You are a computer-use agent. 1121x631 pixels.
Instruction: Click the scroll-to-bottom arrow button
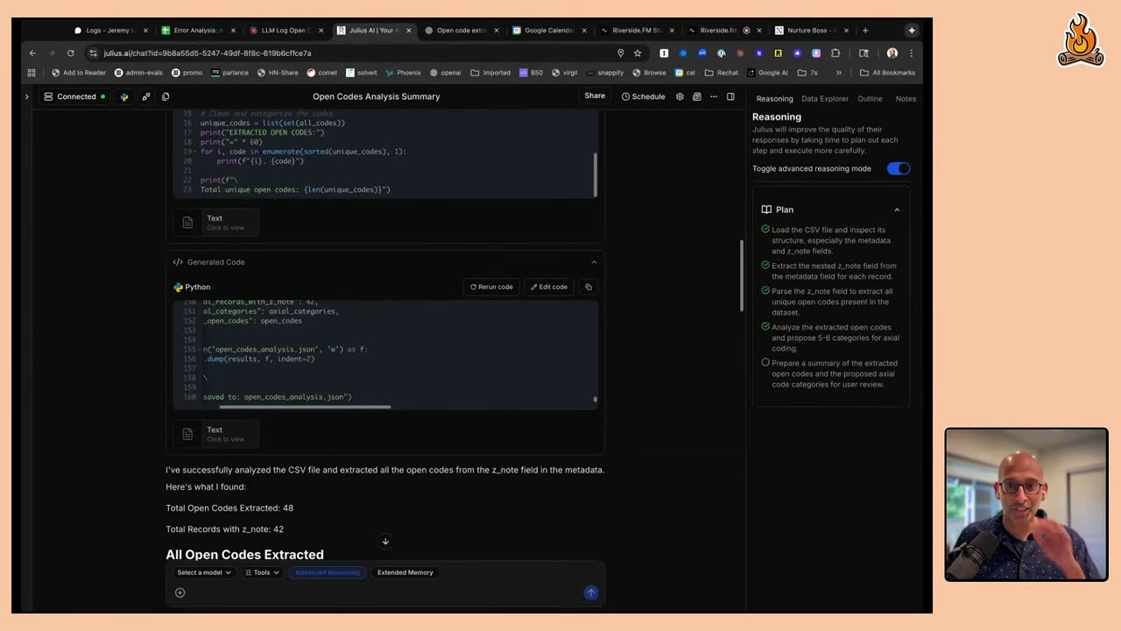(385, 542)
